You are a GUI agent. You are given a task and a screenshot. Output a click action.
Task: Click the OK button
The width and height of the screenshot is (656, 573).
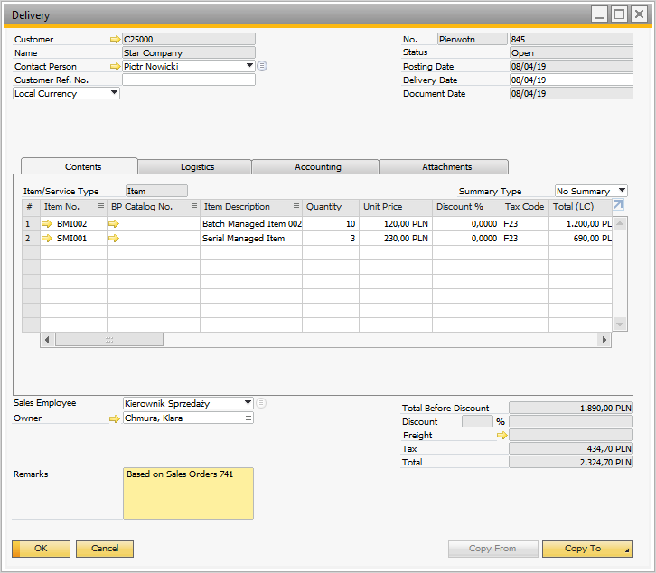[41, 549]
